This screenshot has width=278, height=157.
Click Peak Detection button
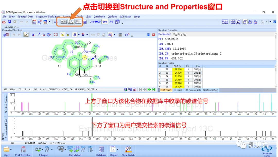(x=23, y=151)
